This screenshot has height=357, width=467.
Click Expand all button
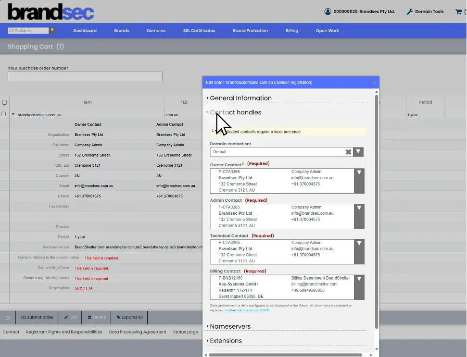(x=129, y=318)
